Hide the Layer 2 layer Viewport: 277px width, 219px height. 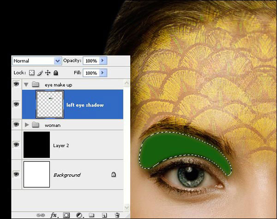[x=16, y=145]
